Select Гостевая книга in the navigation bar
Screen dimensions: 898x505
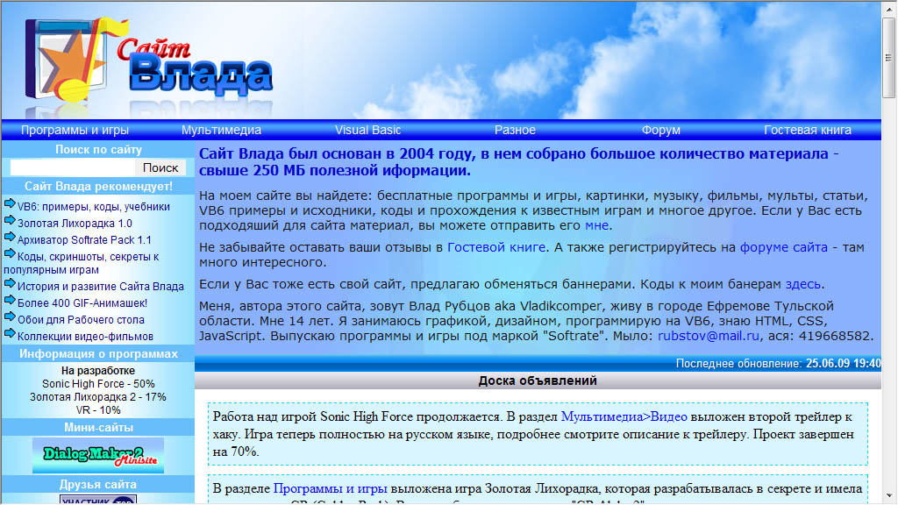coord(807,130)
